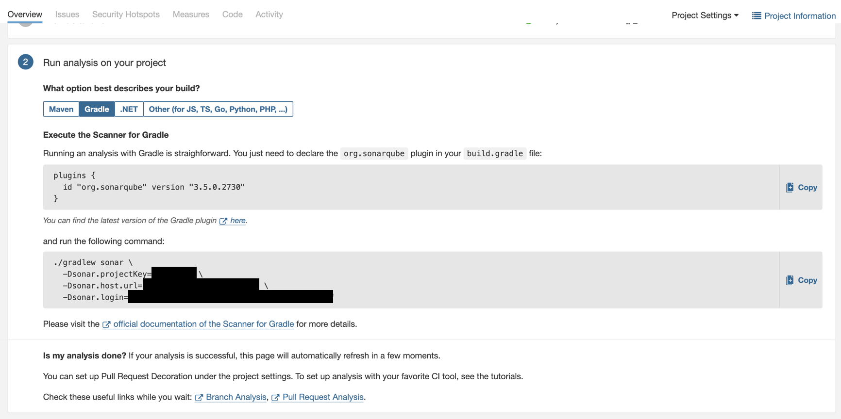Click the 'Run analysis on your project' heading

click(x=104, y=63)
